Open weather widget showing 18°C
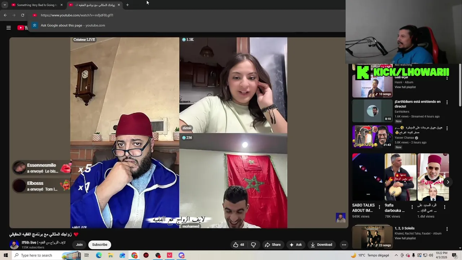Screen dimensions: 462x260 coord(370,255)
